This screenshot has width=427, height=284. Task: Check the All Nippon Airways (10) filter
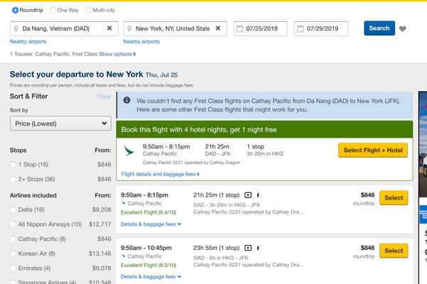tap(13, 224)
